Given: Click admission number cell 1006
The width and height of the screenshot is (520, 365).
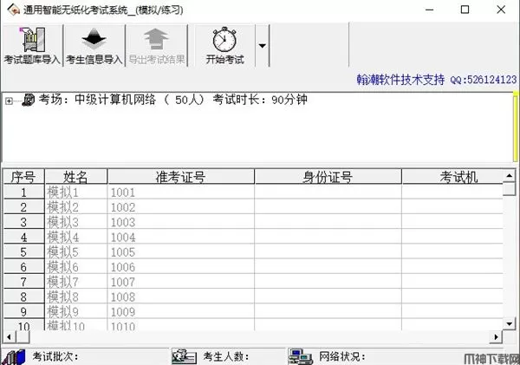Looking at the screenshot, I should (x=181, y=267).
